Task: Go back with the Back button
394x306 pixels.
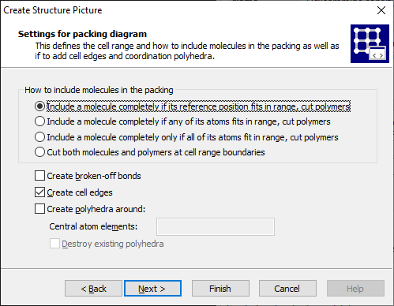Action: point(93,289)
